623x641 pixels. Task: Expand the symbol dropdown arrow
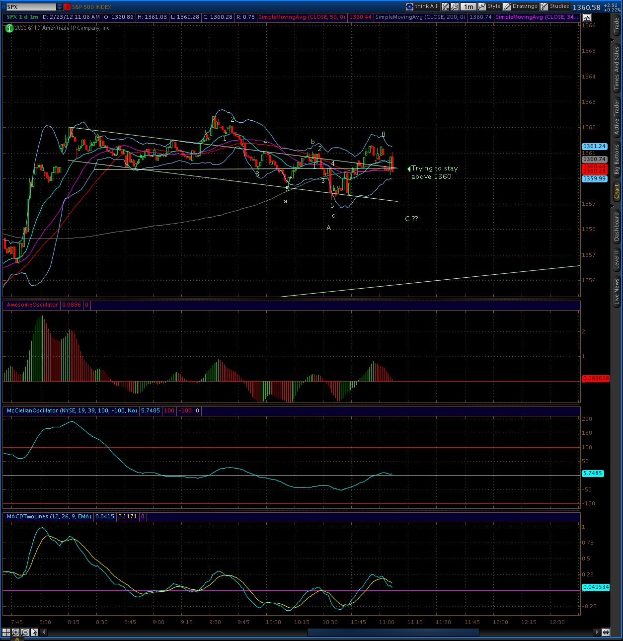[60, 7]
